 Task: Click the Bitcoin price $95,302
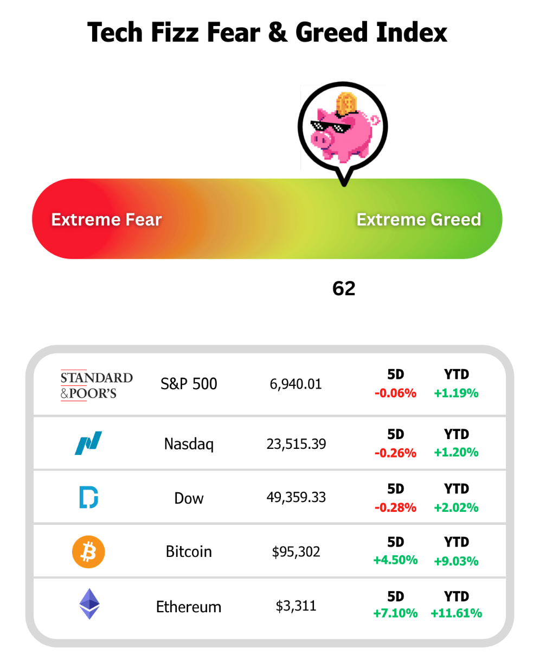(296, 552)
